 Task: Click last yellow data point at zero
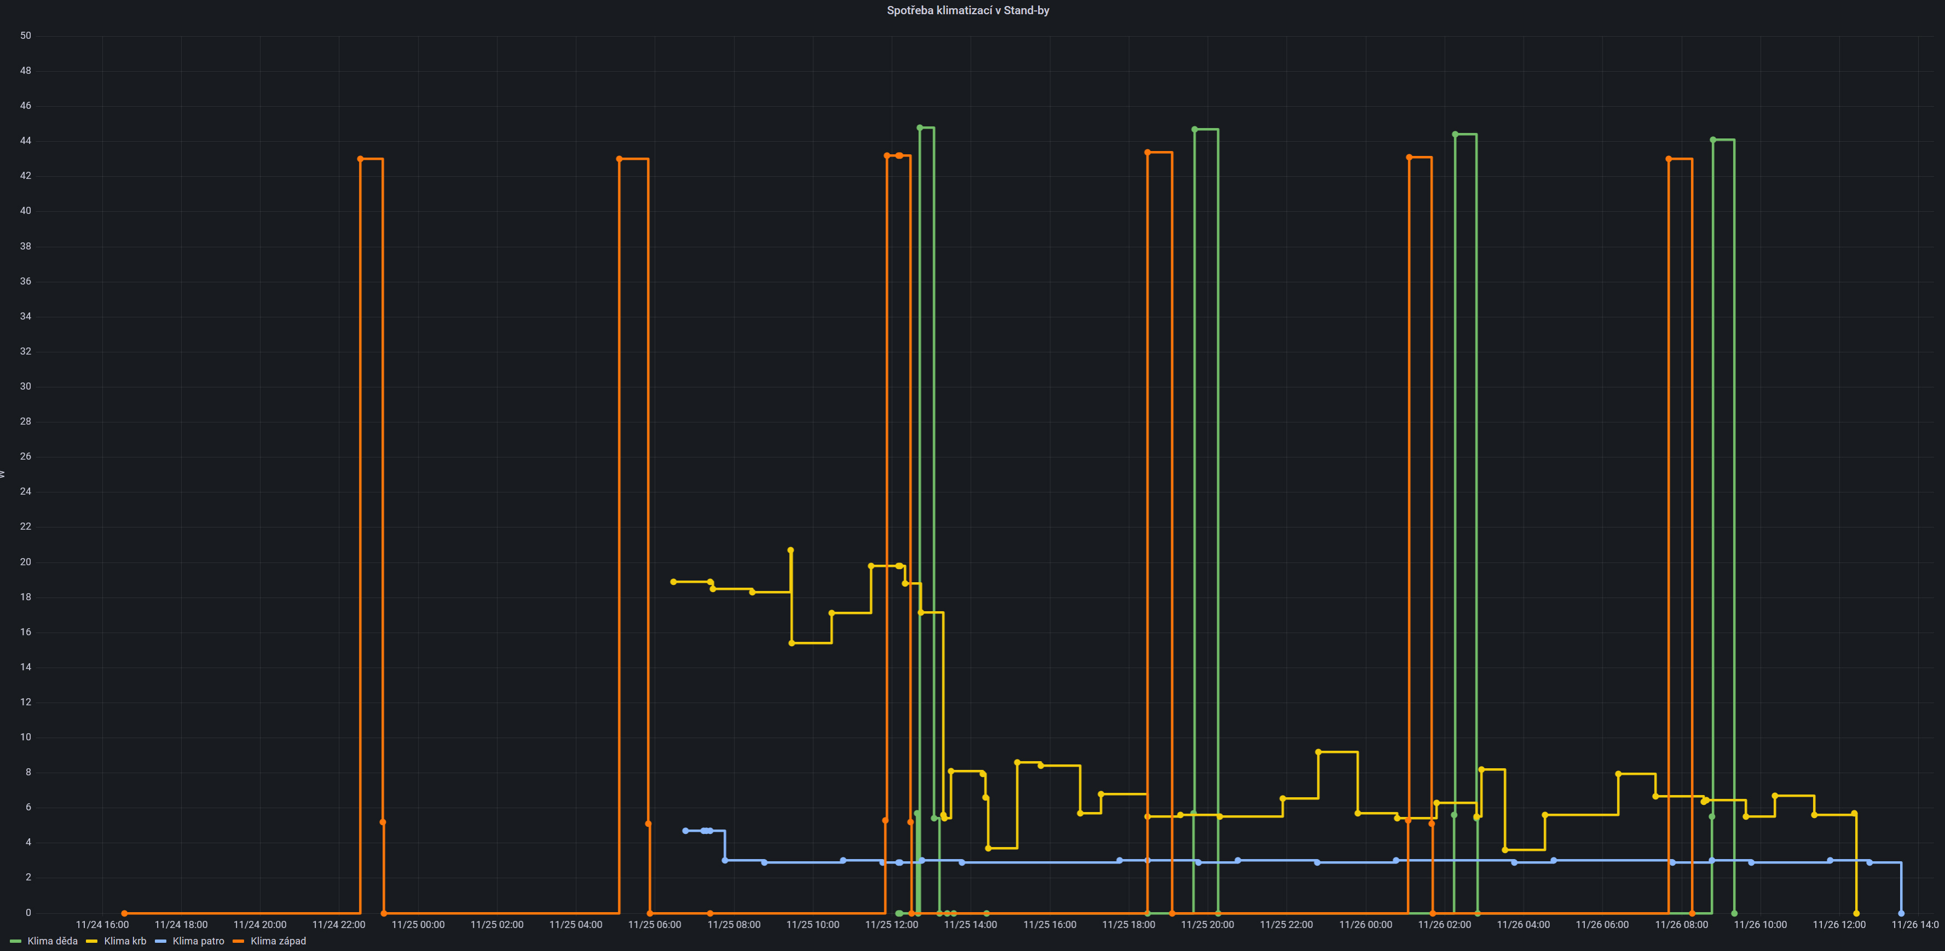point(1857,913)
